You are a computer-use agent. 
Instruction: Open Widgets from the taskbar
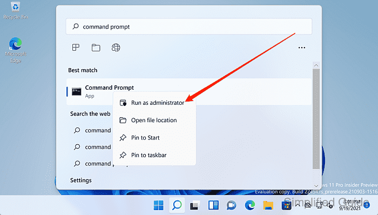click(x=213, y=205)
